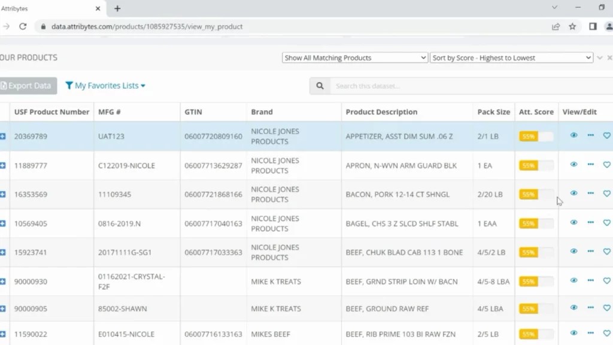Click inside the Search this dataset field
This screenshot has height=345, width=613.
(x=389, y=86)
